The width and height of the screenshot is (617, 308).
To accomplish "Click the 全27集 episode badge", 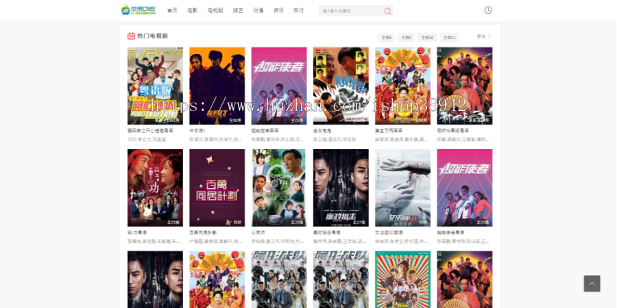I will coord(360,222).
